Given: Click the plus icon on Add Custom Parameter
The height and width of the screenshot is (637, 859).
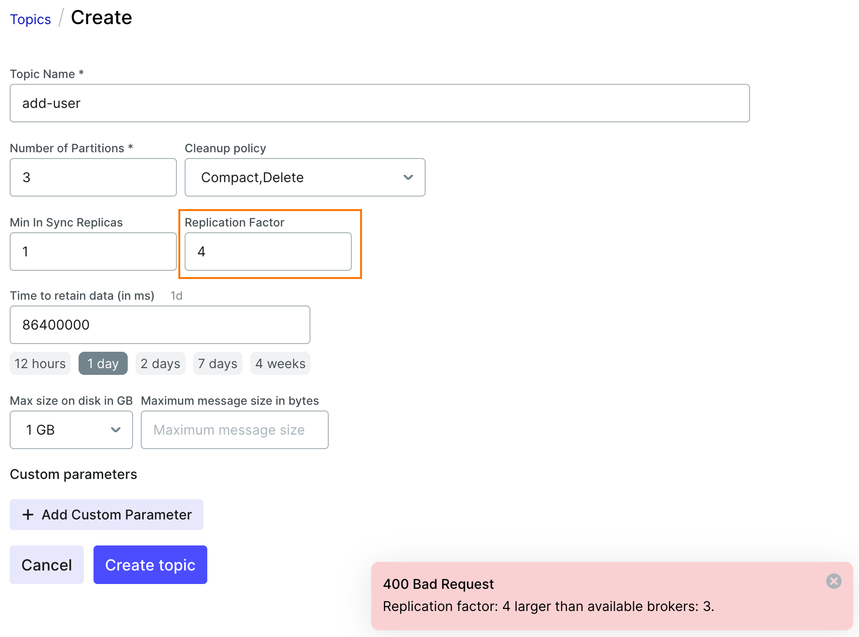Looking at the screenshot, I should [x=28, y=515].
